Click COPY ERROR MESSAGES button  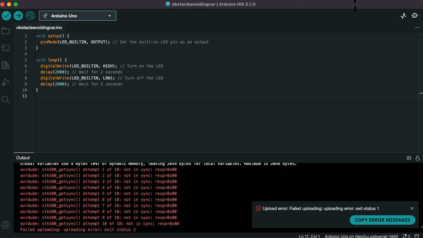(x=382, y=220)
